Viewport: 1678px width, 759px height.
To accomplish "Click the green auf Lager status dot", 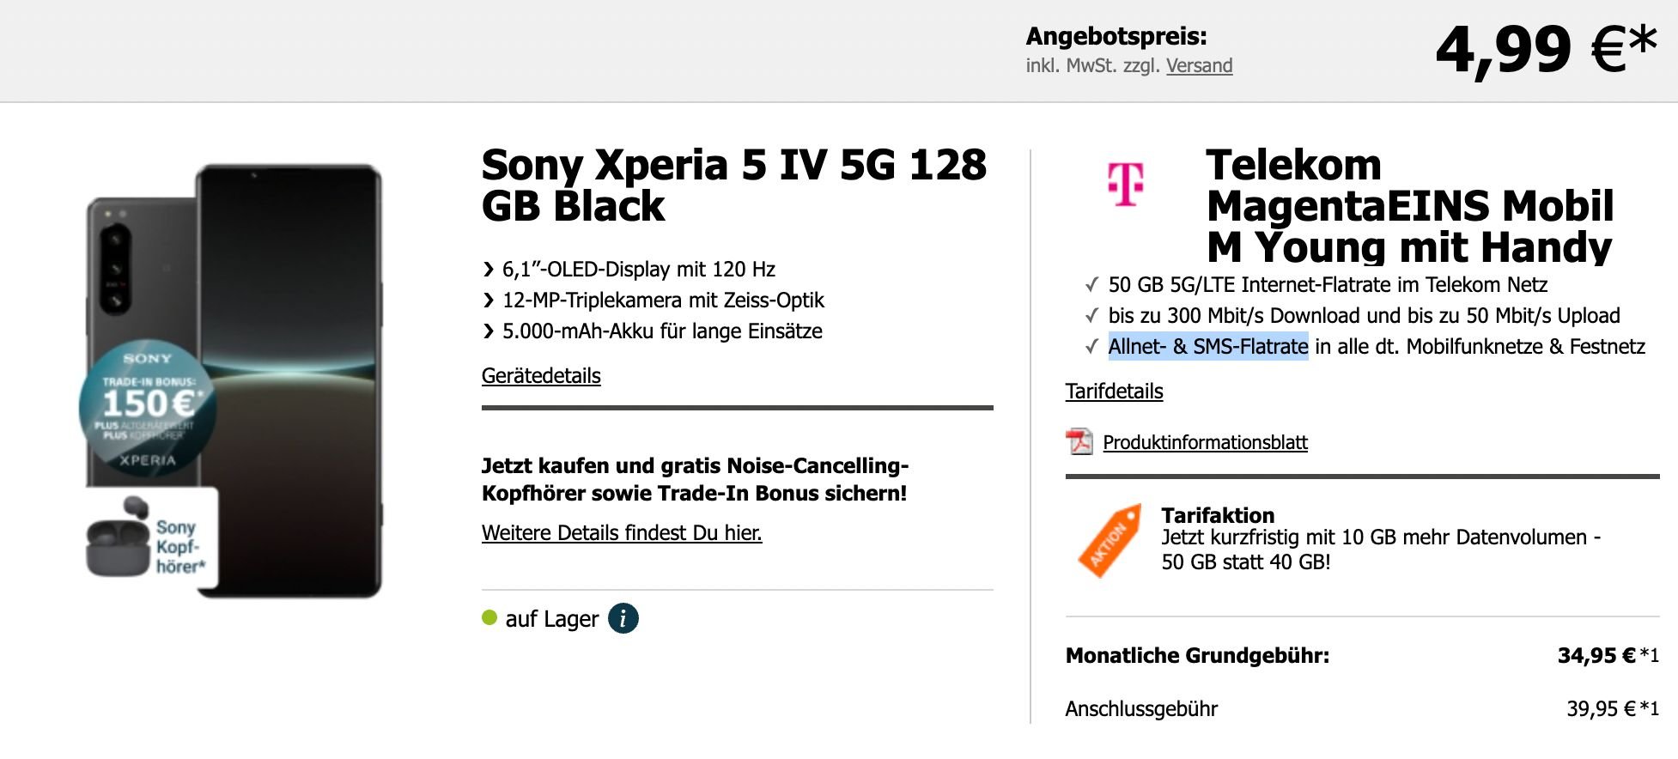I will tap(489, 617).
